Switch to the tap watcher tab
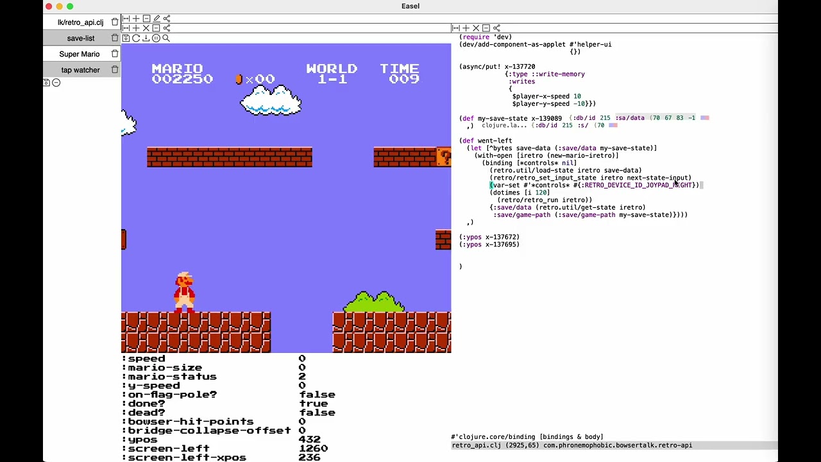The image size is (821, 462). [x=80, y=70]
